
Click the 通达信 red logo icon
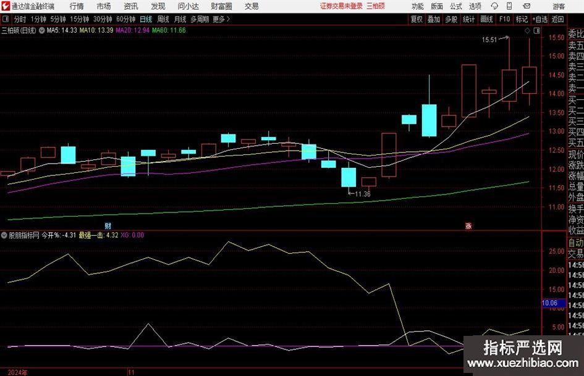click(6, 6)
